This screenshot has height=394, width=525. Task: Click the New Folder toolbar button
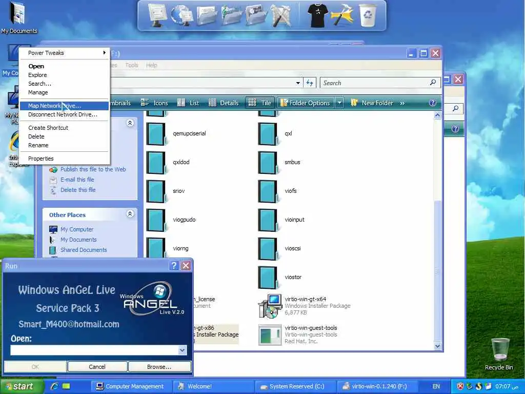372,103
